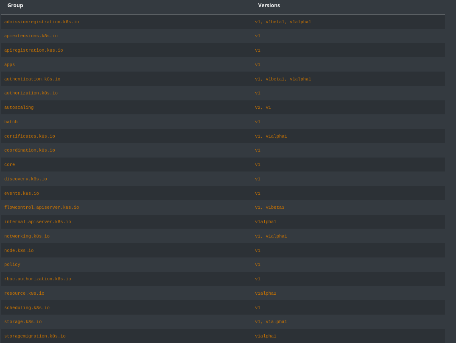Open the rbac.authorization.k8s.io group link

(38, 279)
